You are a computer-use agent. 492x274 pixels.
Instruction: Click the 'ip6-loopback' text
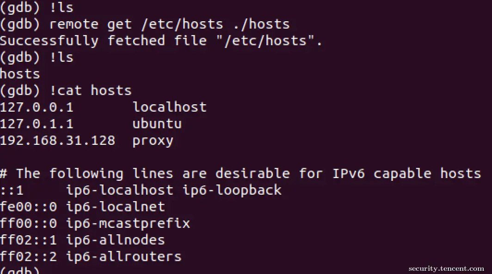[232, 191]
